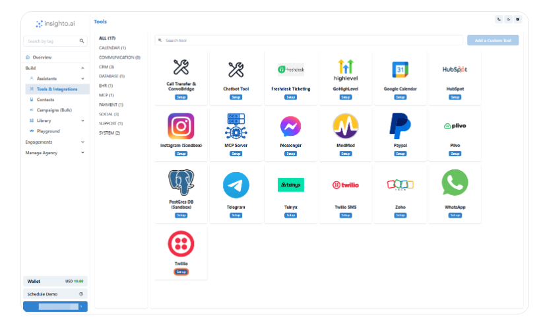Click the Chatbot Tool wrench icon
This screenshot has width=541, height=323.
[236, 70]
